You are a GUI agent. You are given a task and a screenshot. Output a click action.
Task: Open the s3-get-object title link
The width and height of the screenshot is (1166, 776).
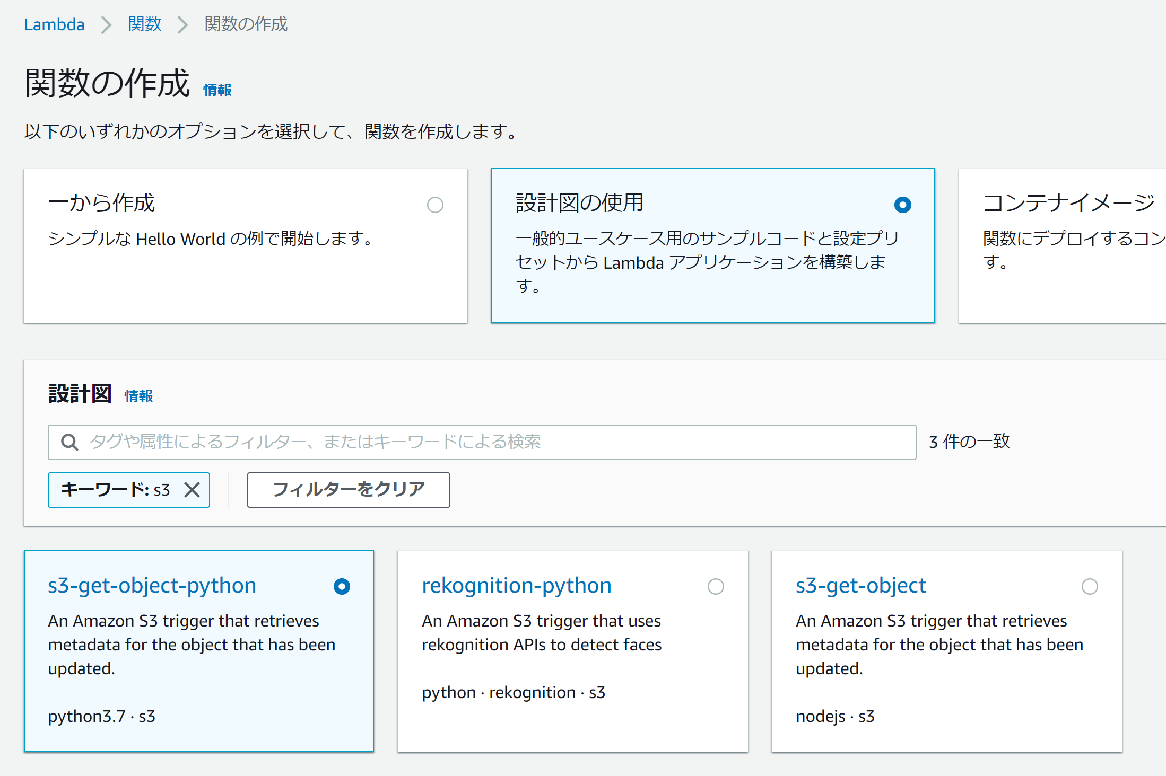click(x=860, y=586)
